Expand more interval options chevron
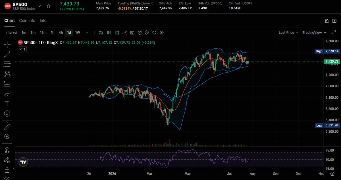This screenshot has width=341, height=180. pyautogui.click(x=87, y=33)
